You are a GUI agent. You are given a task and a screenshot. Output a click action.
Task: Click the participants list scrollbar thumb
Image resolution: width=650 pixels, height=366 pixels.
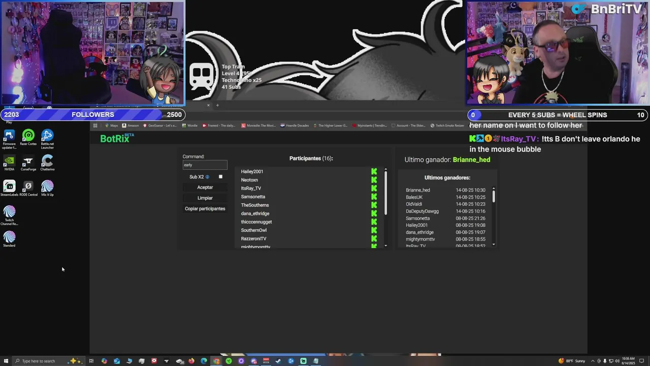tap(386, 193)
